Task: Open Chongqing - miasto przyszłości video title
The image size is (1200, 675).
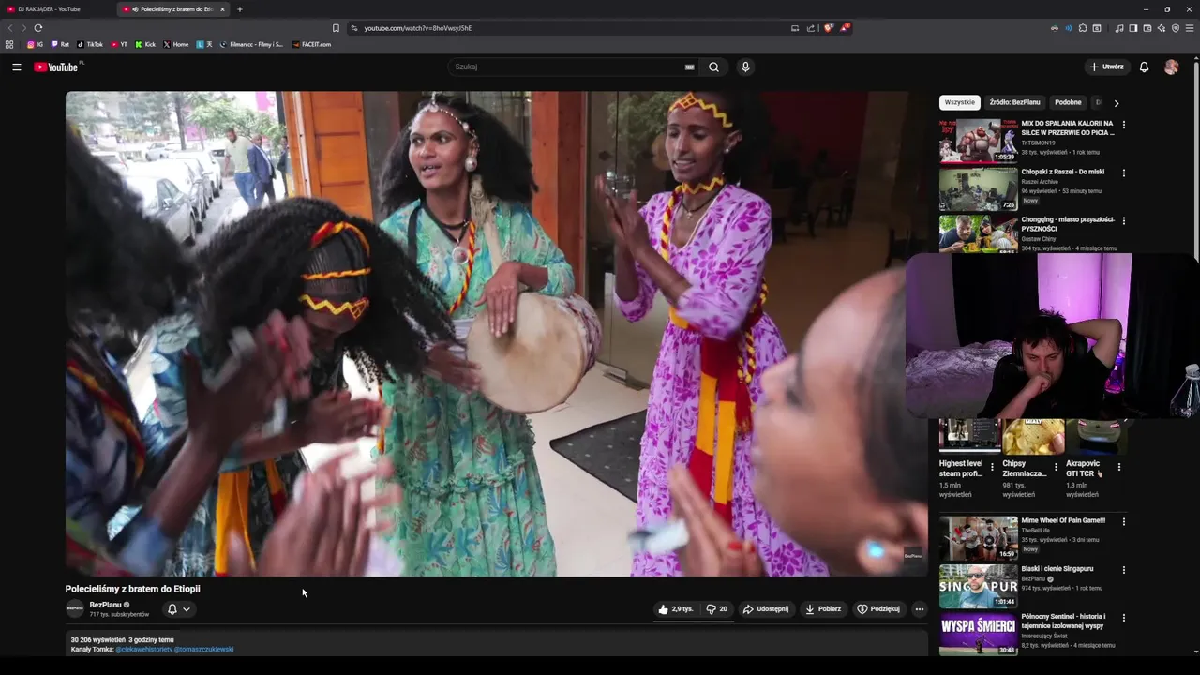Action: coord(1068,224)
